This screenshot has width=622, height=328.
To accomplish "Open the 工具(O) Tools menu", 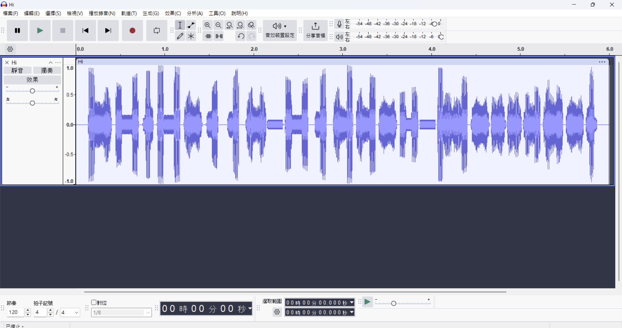I will tap(217, 13).
